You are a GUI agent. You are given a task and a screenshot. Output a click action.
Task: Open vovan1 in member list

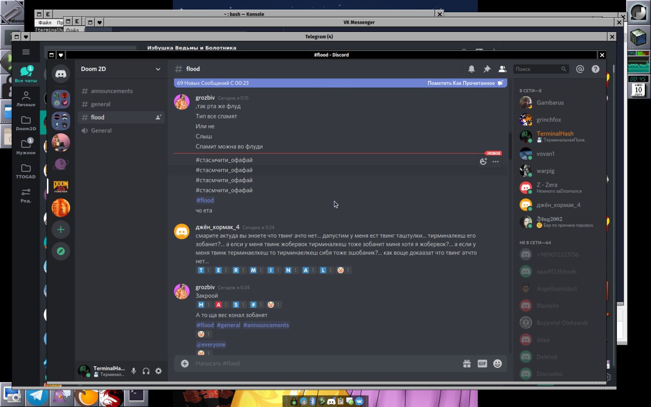click(x=559, y=154)
